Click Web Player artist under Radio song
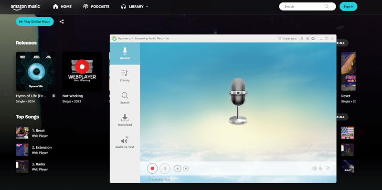The height and width of the screenshot is (190, 382). pos(40,169)
